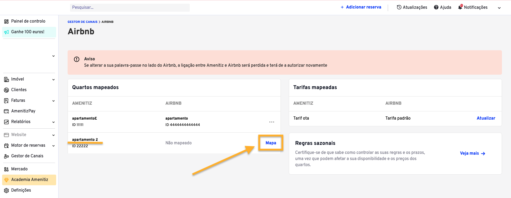Expand the Imóvel submenu chevron
Screen dimensions: 511x198
(x=53, y=80)
